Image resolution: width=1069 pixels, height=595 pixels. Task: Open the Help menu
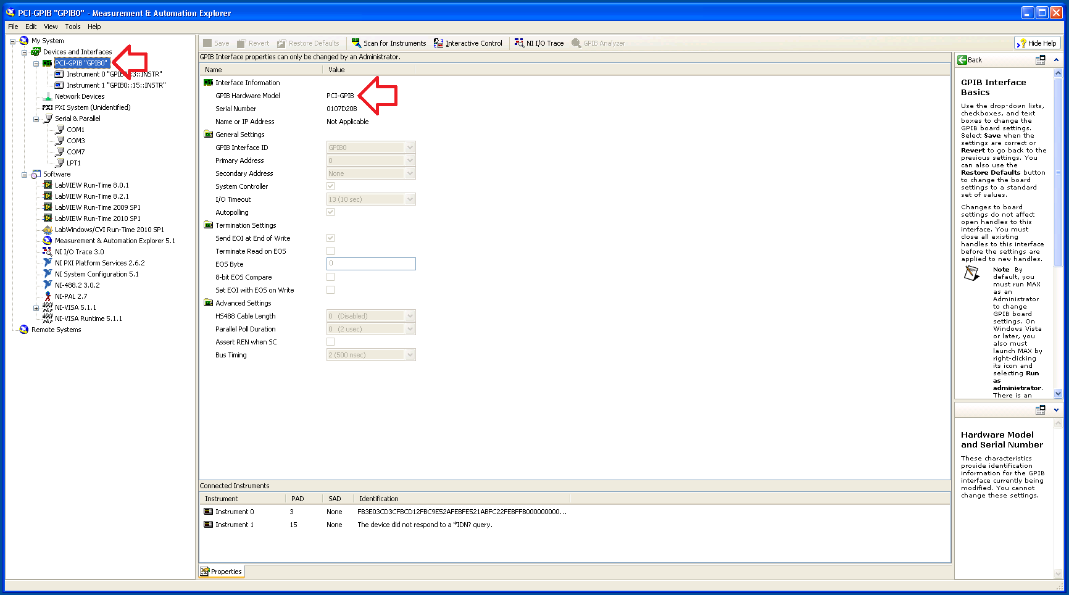tap(94, 27)
